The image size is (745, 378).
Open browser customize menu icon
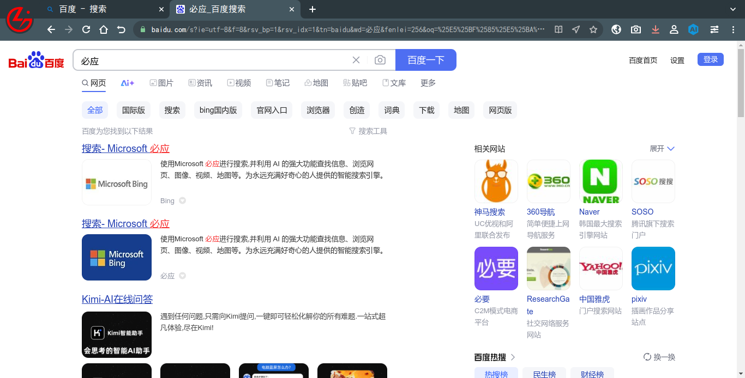click(x=714, y=29)
